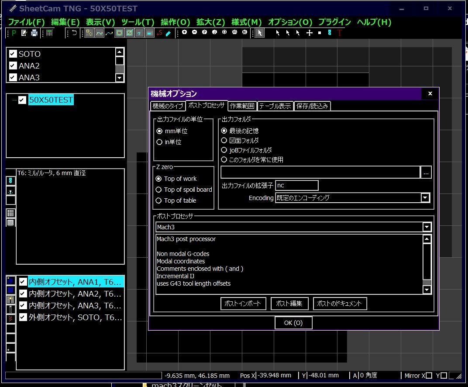The image size is (468, 387).
Task: Click the post description scrollbar up arrow
Action: (427, 239)
